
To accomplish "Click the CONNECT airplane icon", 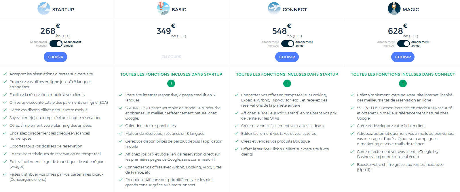I will click(x=274, y=8).
